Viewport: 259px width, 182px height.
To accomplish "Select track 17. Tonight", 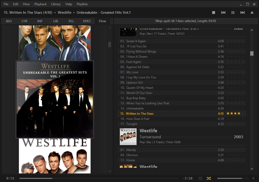I will [182, 124].
